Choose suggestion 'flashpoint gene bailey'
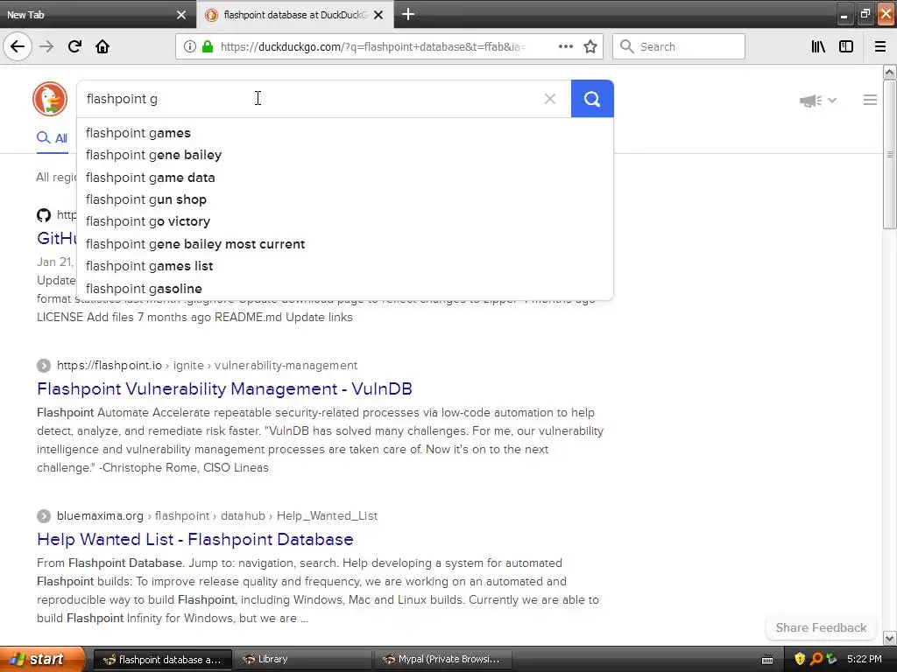This screenshot has width=897, height=672. [x=345, y=155]
